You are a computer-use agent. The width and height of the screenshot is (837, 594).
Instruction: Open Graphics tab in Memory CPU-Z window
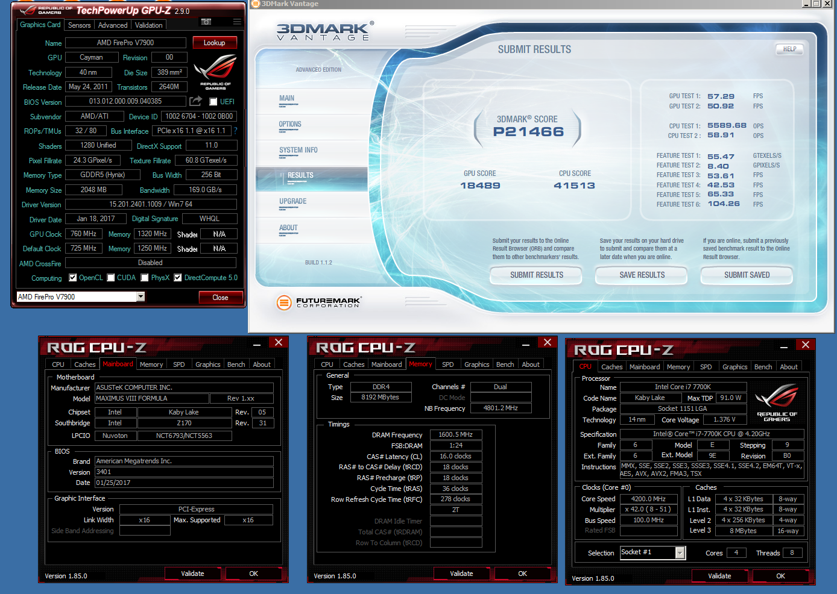point(477,364)
